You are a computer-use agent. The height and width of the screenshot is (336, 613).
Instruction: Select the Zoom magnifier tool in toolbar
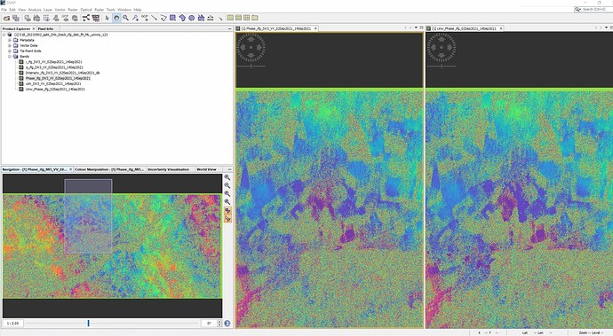pyautogui.click(x=125, y=18)
